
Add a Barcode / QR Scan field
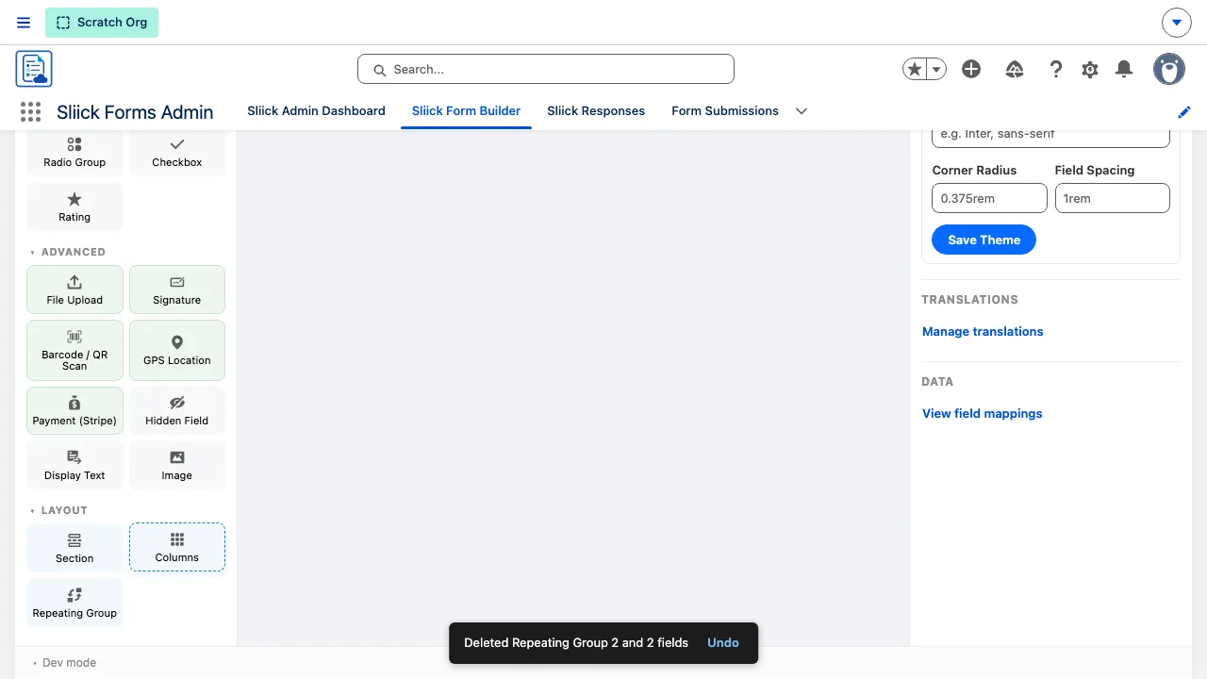pyautogui.click(x=74, y=350)
